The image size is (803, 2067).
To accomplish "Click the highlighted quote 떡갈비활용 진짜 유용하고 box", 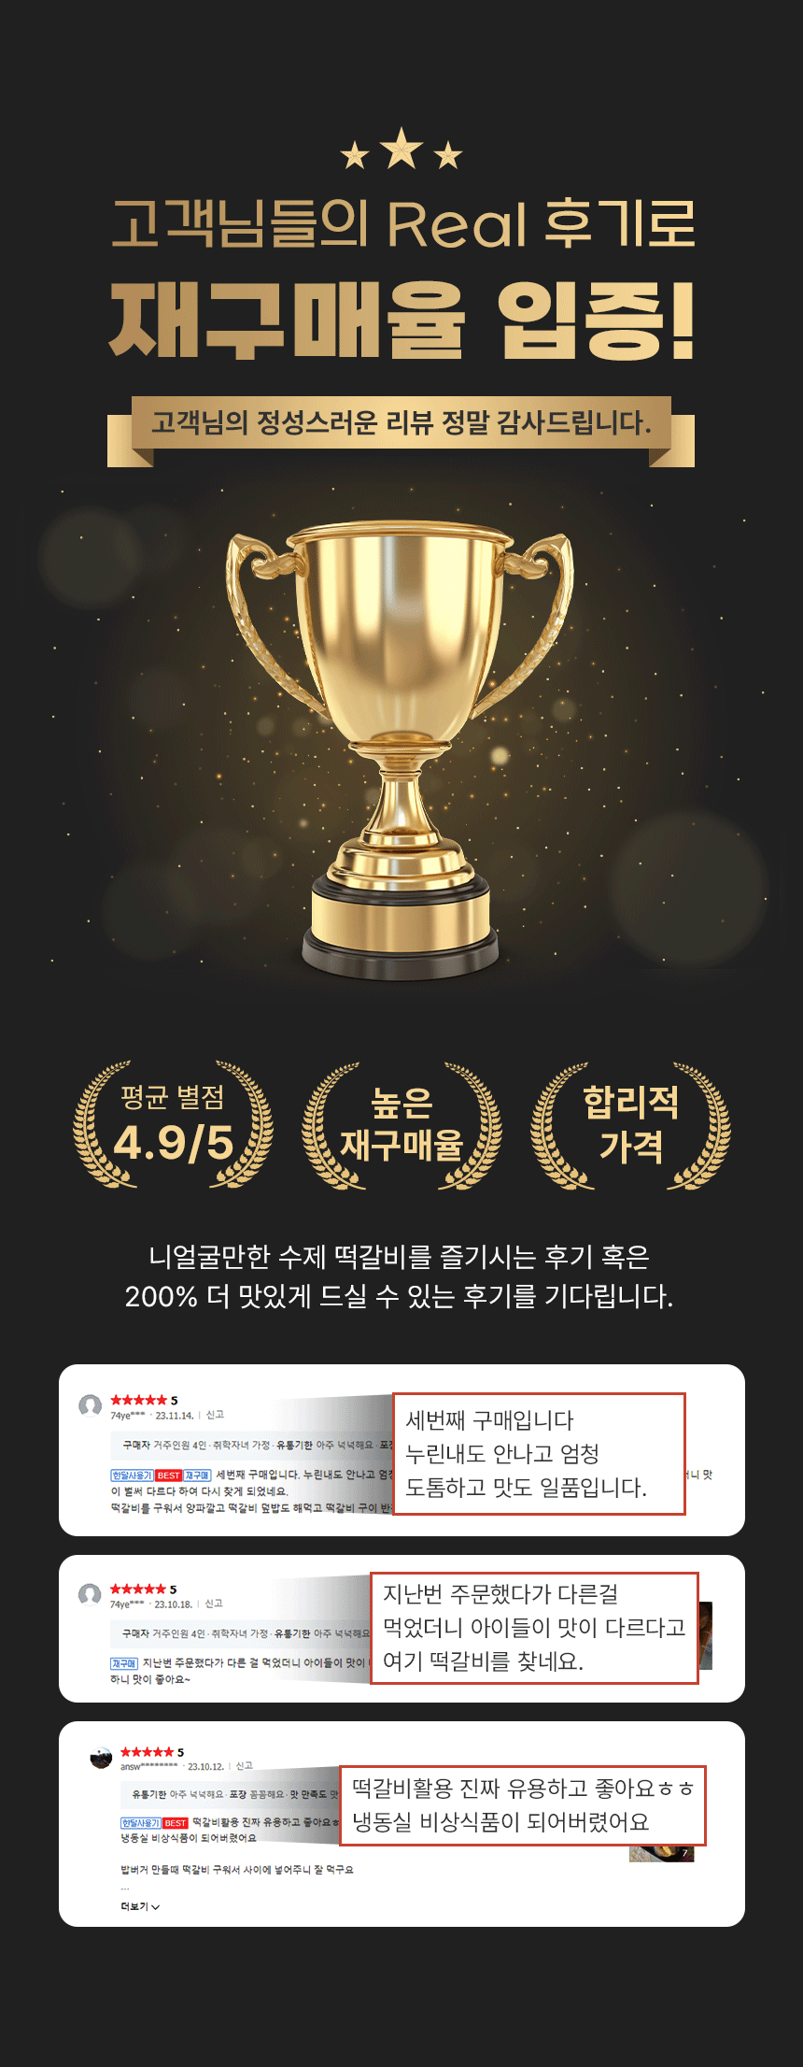I will point(522,1805).
